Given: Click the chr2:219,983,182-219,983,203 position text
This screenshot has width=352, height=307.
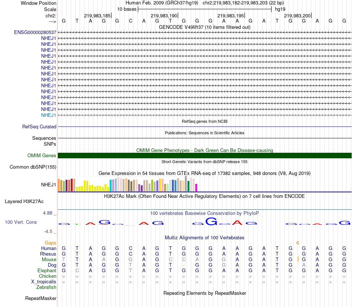Looking at the screenshot, I should pos(243,3).
